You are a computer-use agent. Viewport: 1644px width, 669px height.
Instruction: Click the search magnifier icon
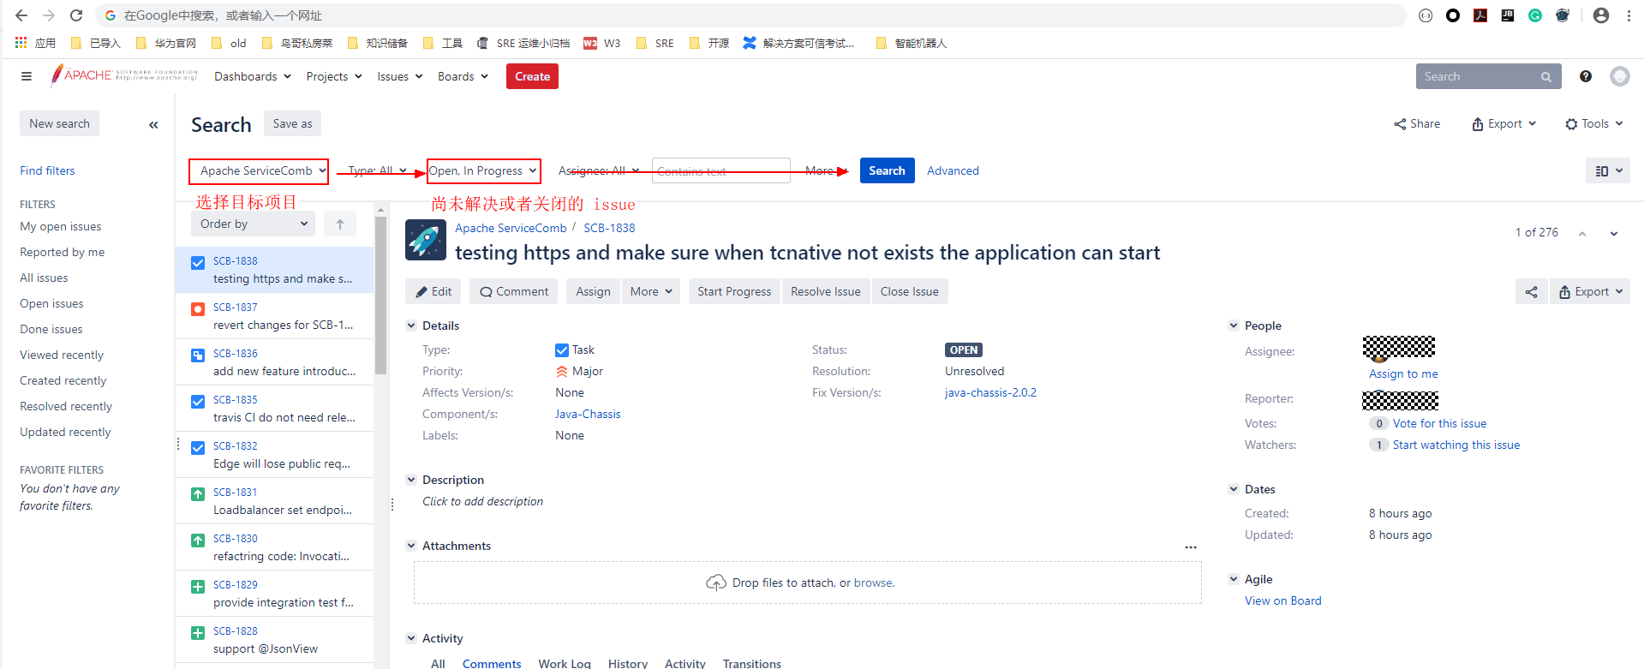click(1546, 77)
